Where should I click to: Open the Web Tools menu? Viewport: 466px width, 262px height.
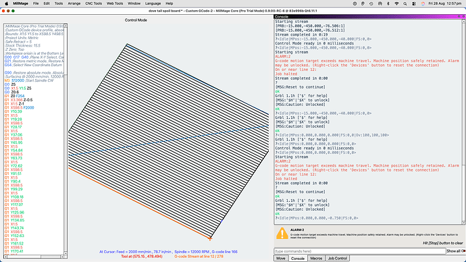(x=115, y=3)
